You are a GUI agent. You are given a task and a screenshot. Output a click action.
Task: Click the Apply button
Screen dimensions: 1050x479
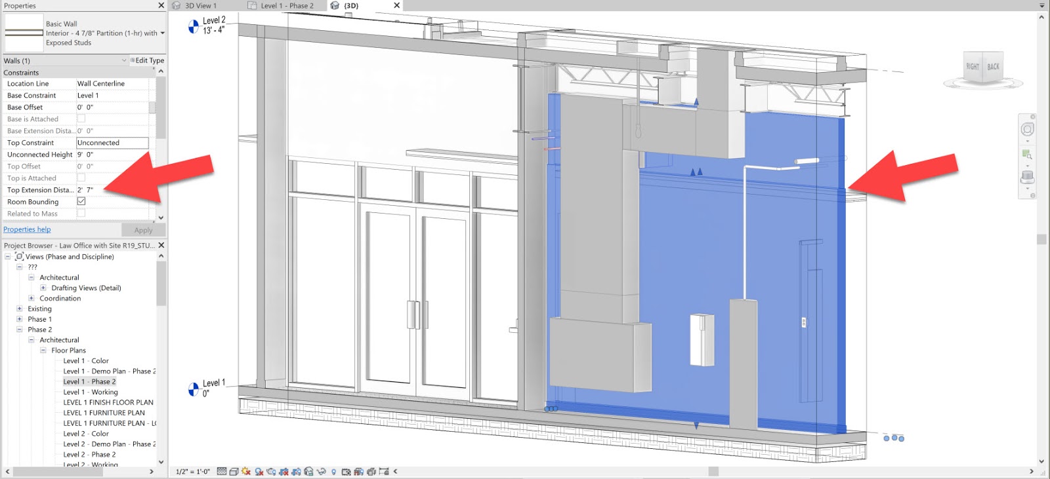pyautogui.click(x=143, y=230)
